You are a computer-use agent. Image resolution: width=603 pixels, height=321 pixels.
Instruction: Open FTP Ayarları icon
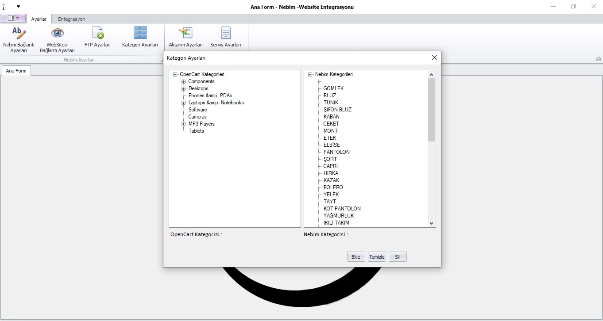coord(97,33)
